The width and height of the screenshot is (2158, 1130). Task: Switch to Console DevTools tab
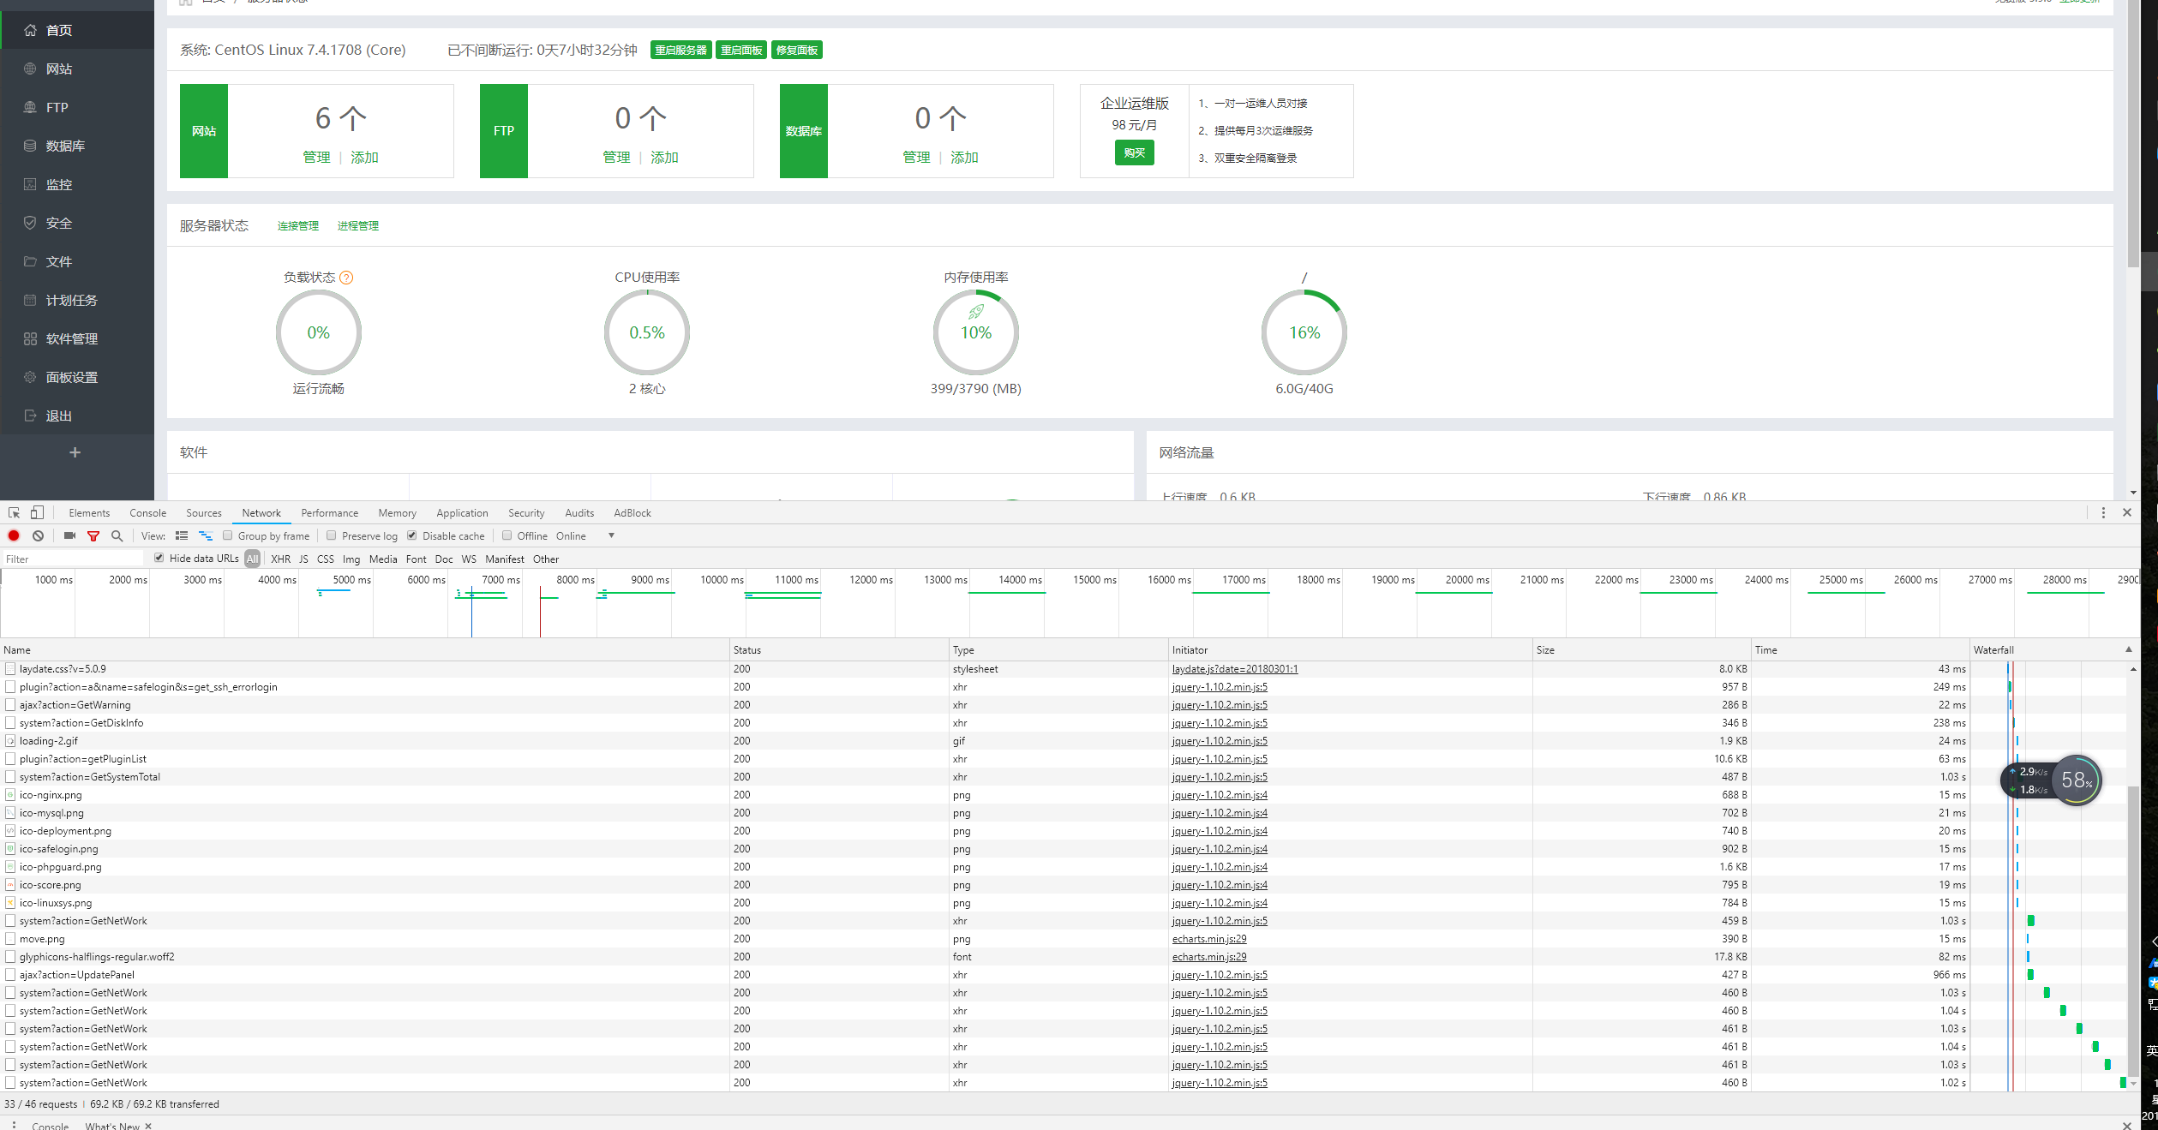tap(147, 513)
